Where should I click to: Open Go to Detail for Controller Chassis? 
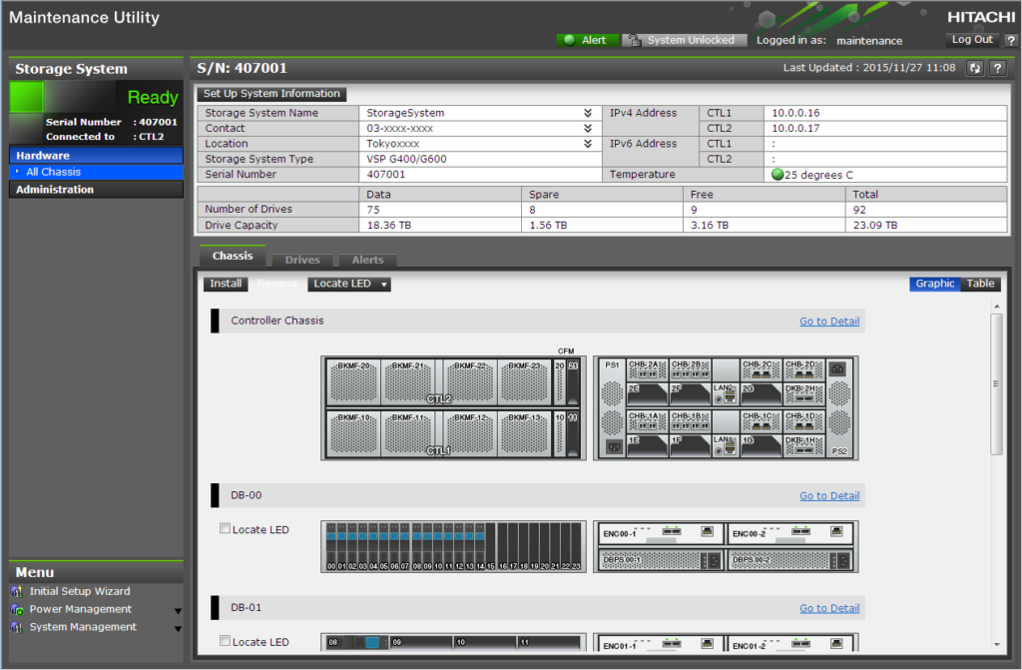click(x=829, y=321)
